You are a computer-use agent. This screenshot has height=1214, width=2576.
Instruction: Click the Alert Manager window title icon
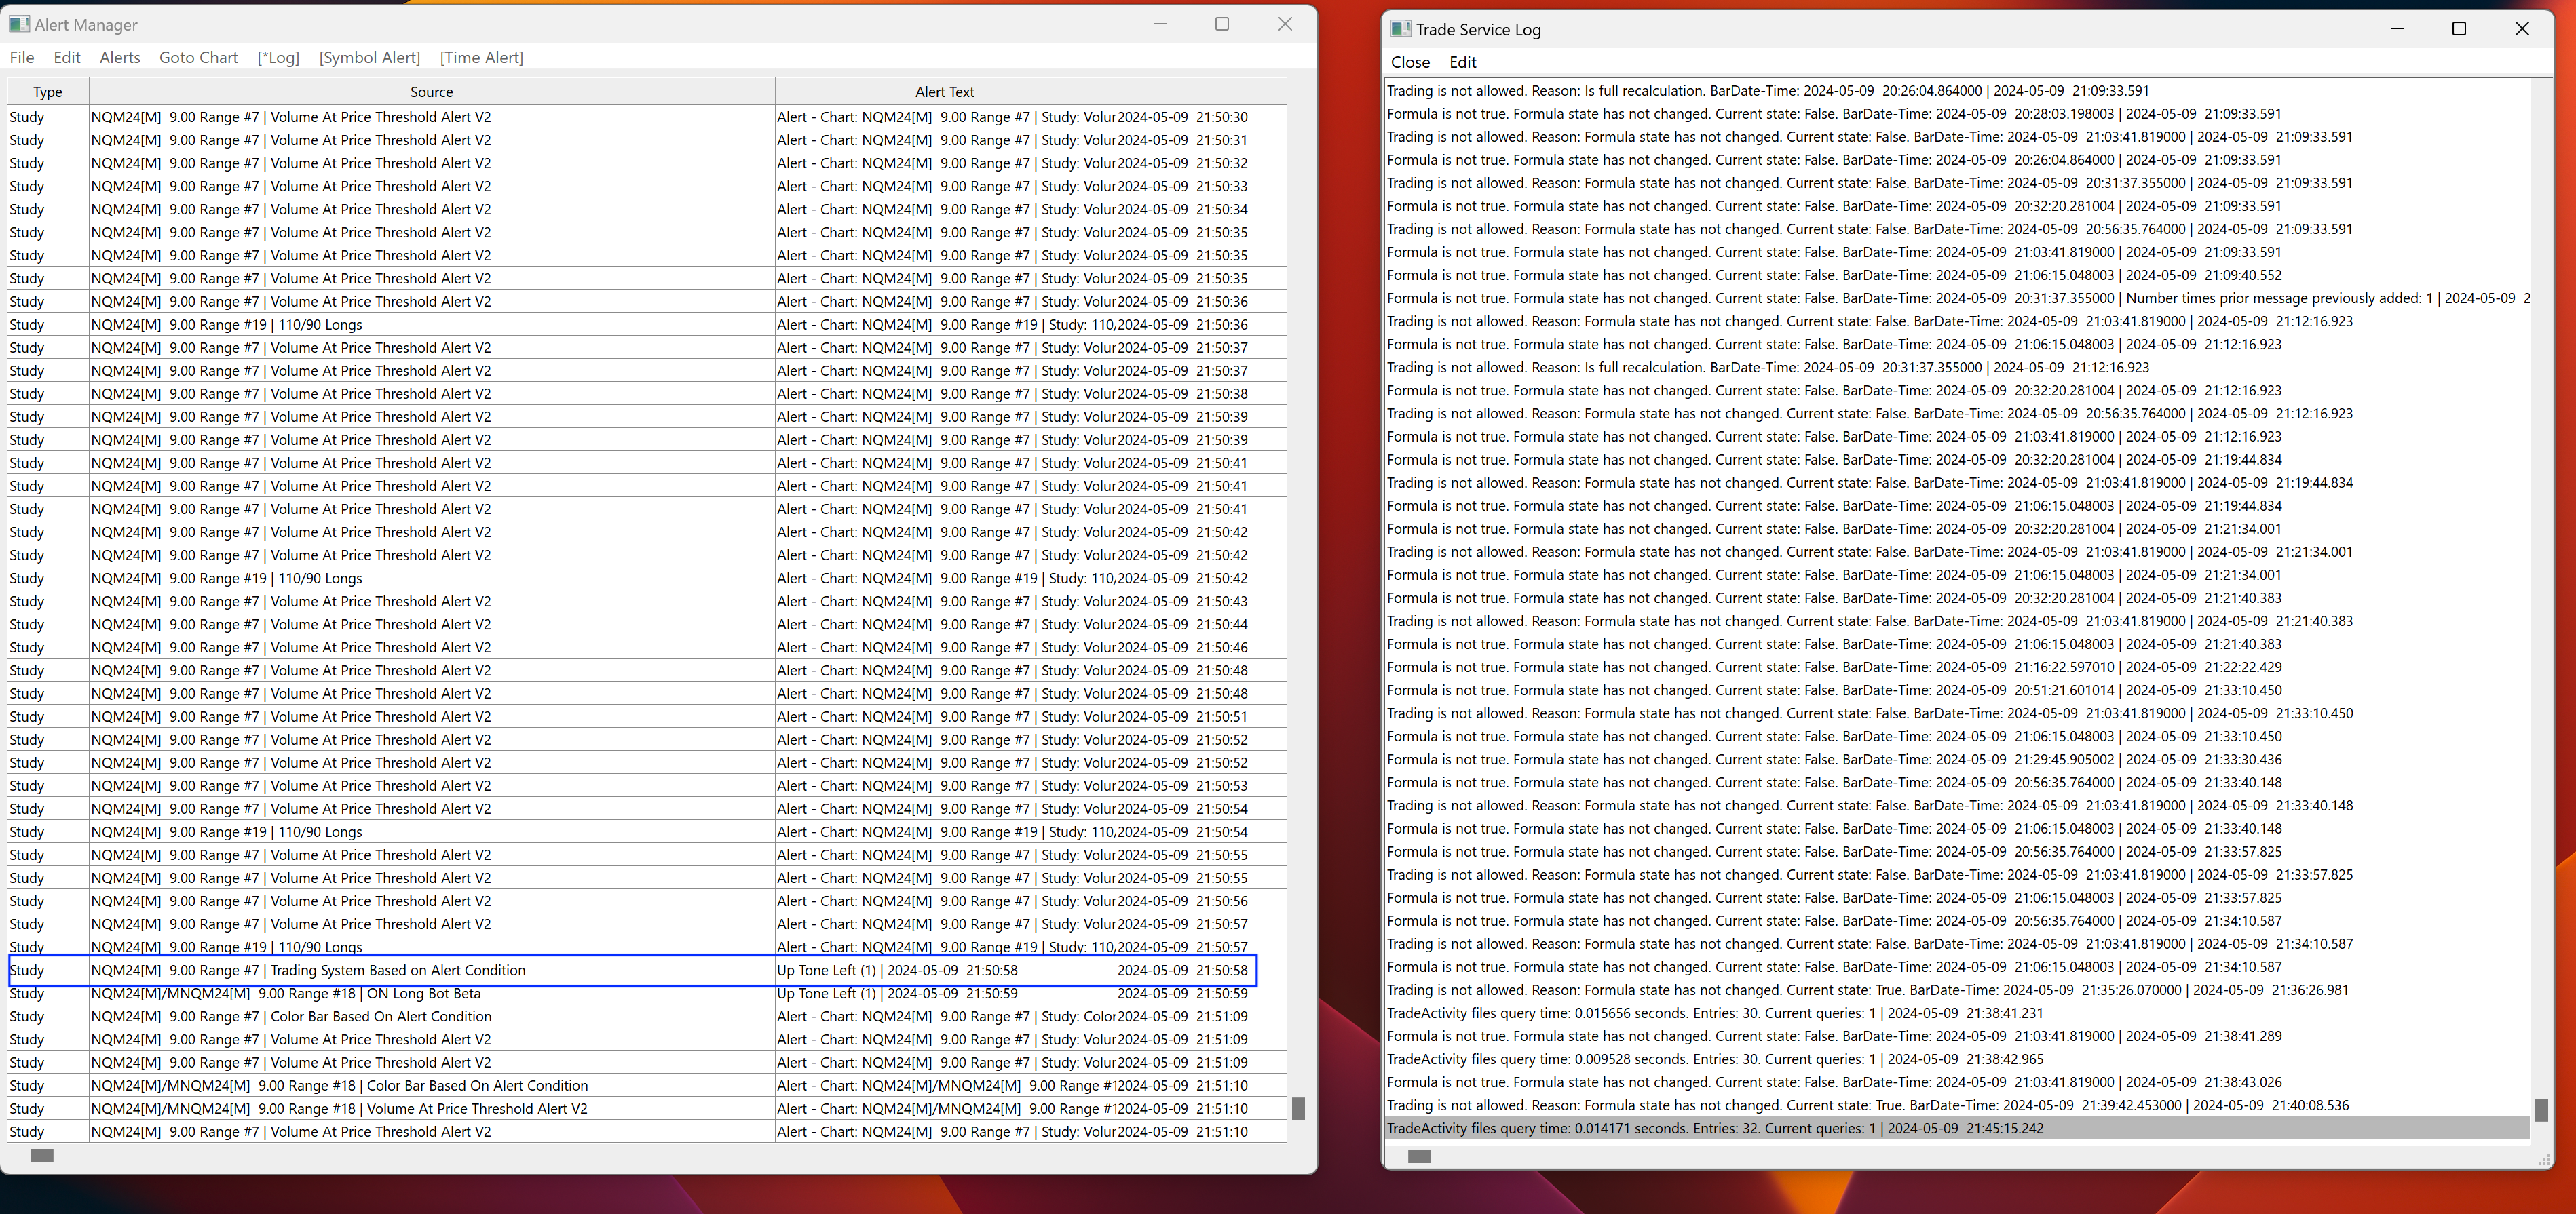click(19, 24)
